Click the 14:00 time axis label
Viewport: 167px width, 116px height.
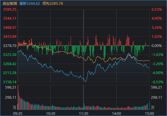click(116, 114)
